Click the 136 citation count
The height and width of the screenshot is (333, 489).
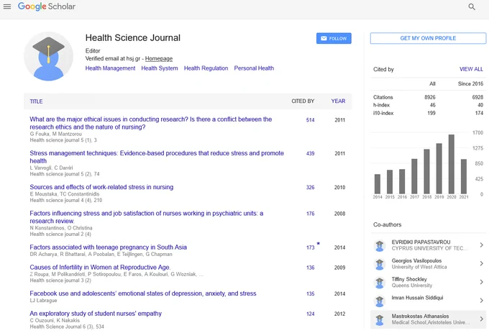[x=311, y=268]
